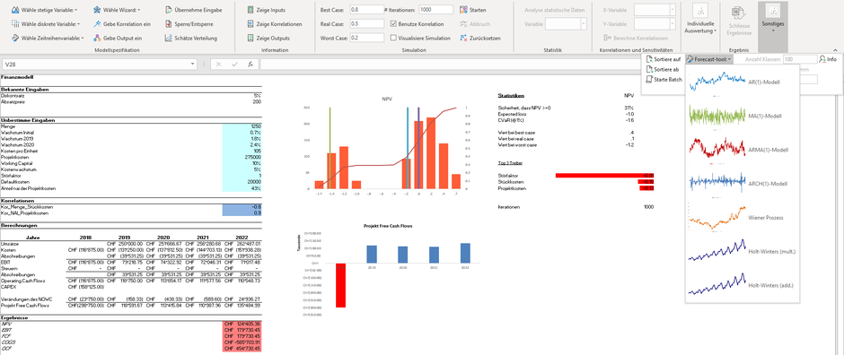The image size is (844, 355).
Task: Open the Name Box cell dropdown
Action: coord(193,64)
